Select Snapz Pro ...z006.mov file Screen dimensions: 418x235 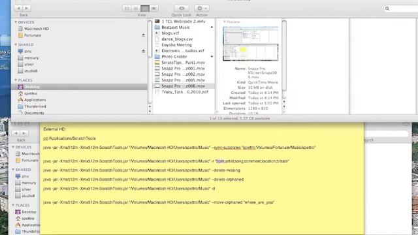184,86
